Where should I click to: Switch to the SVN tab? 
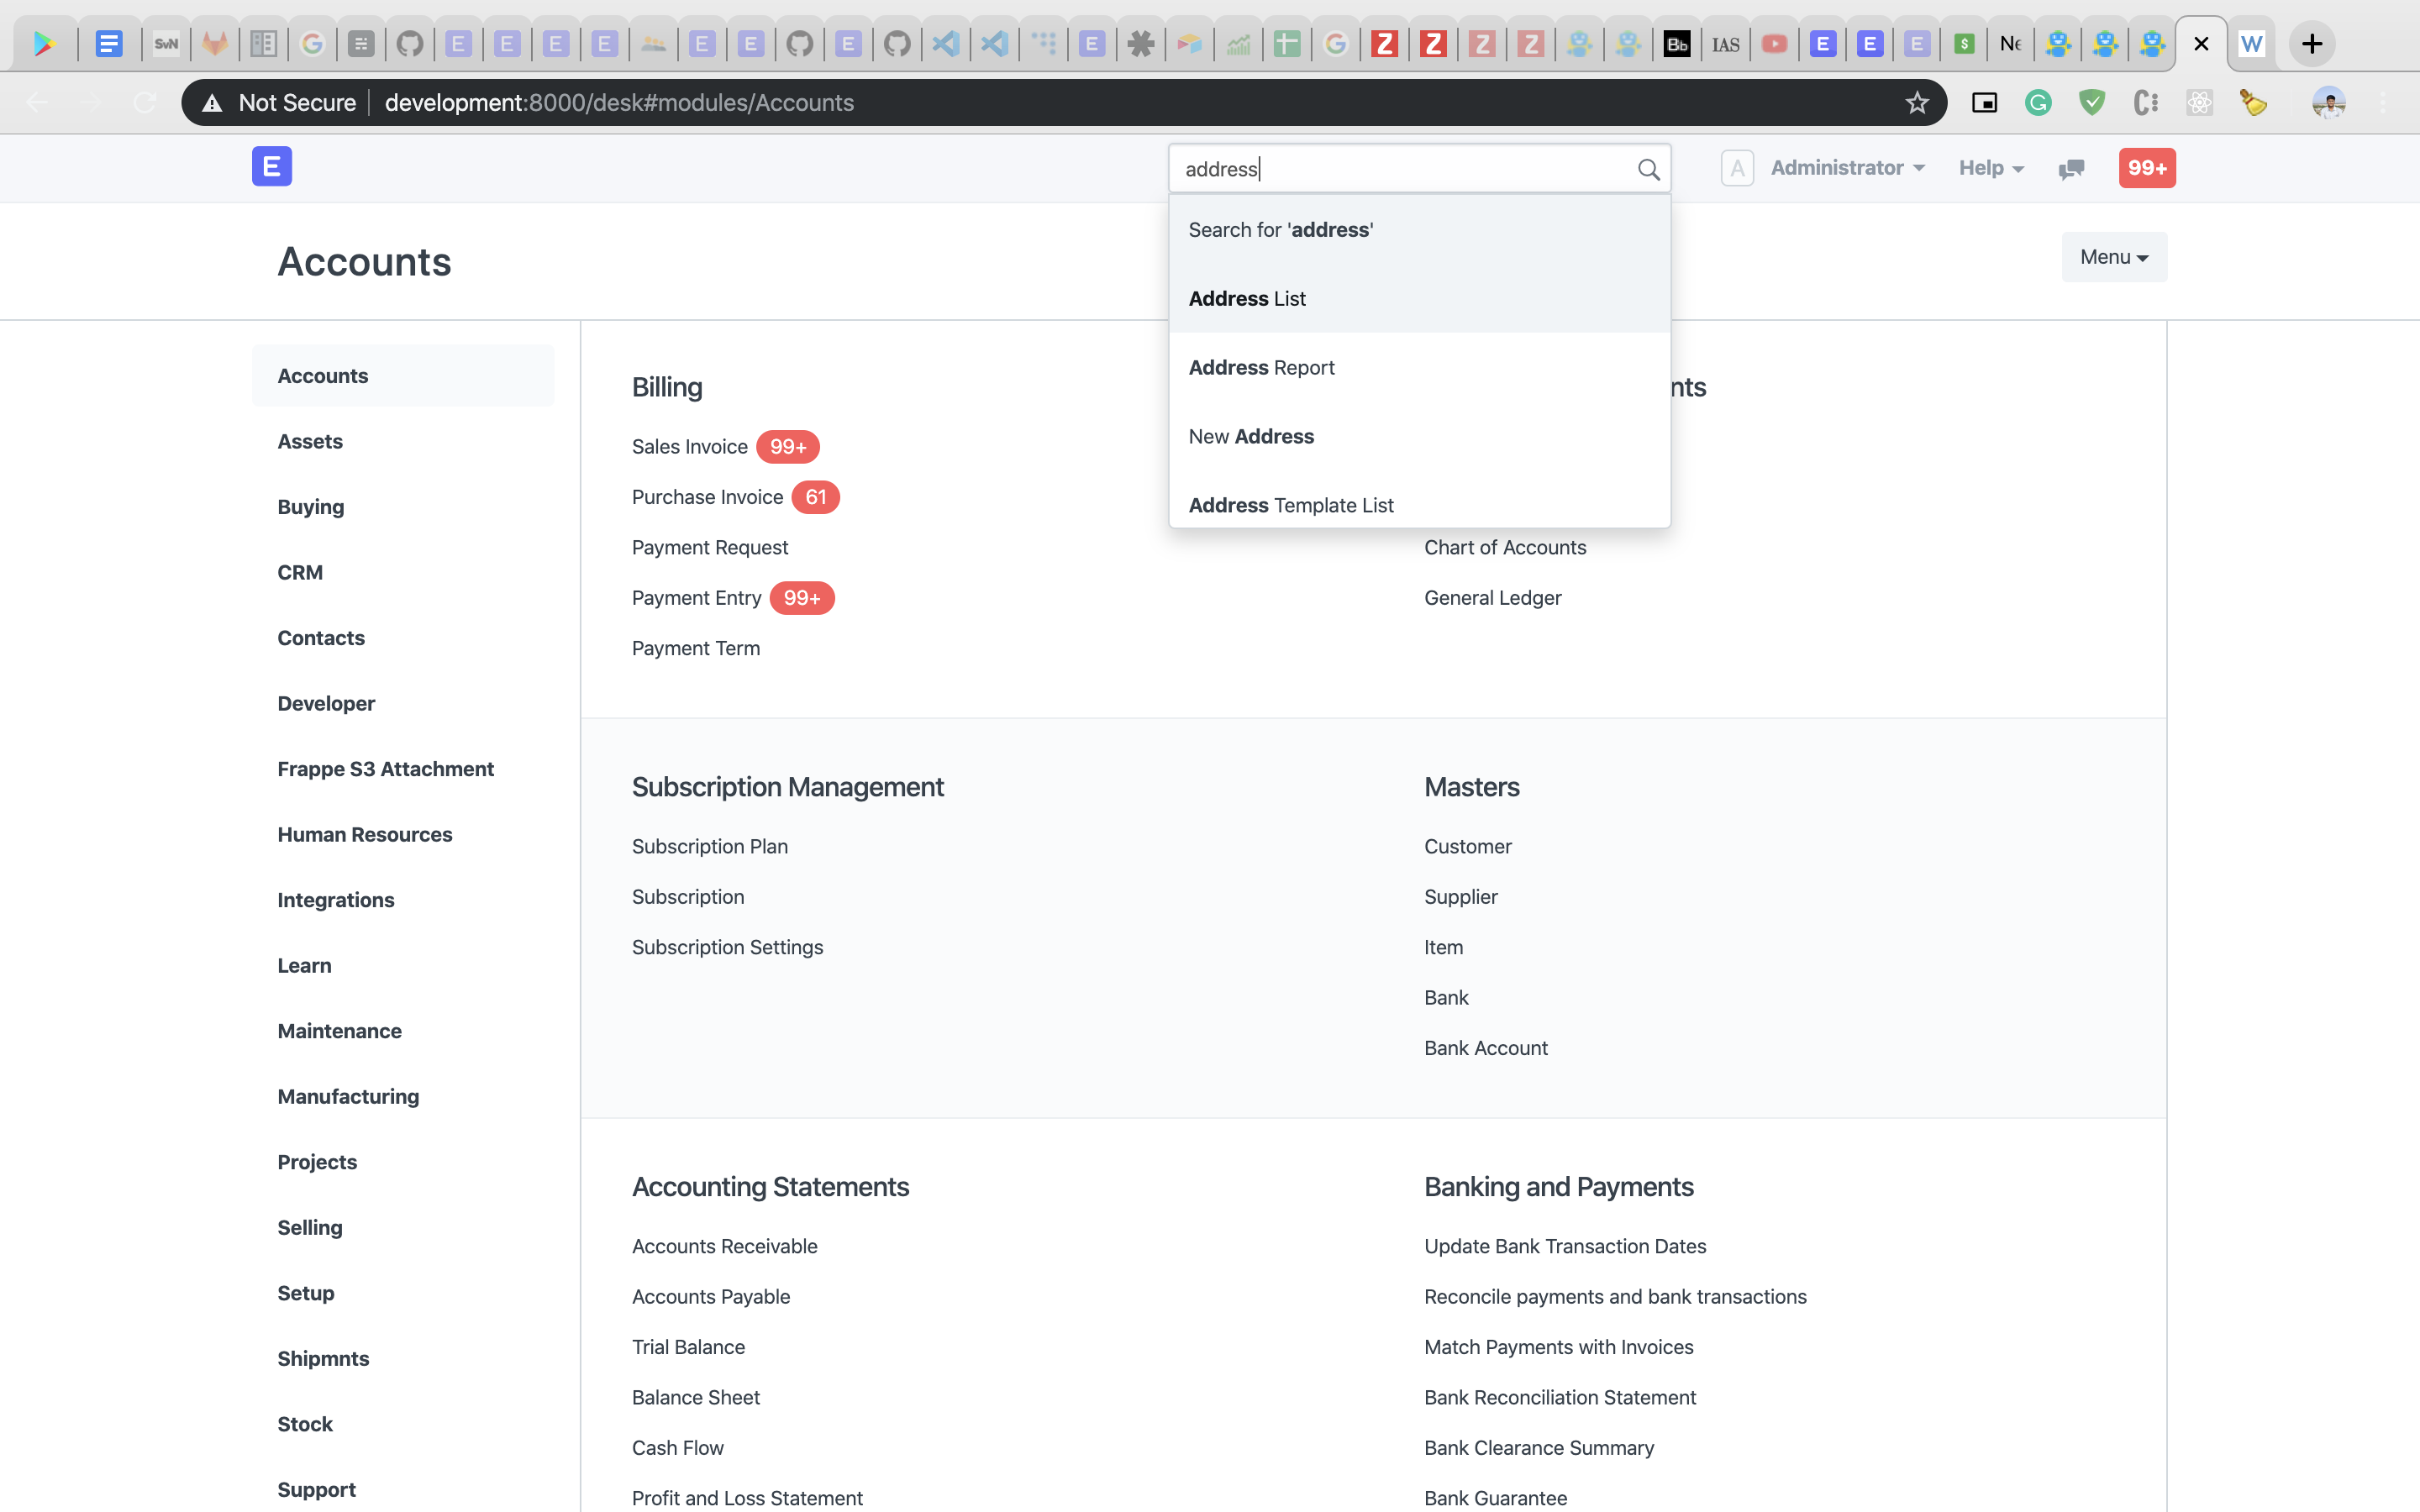point(166,44)
